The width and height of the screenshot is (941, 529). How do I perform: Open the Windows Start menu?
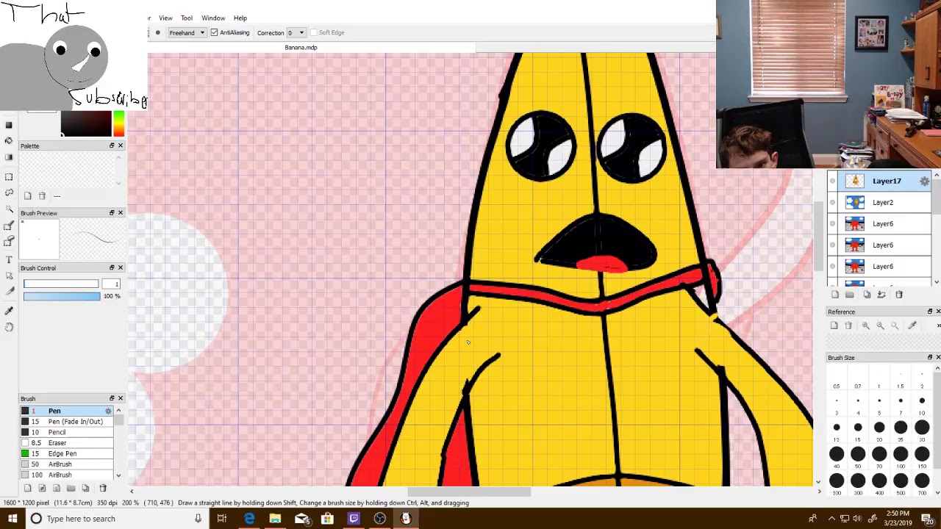coord(12,519)
